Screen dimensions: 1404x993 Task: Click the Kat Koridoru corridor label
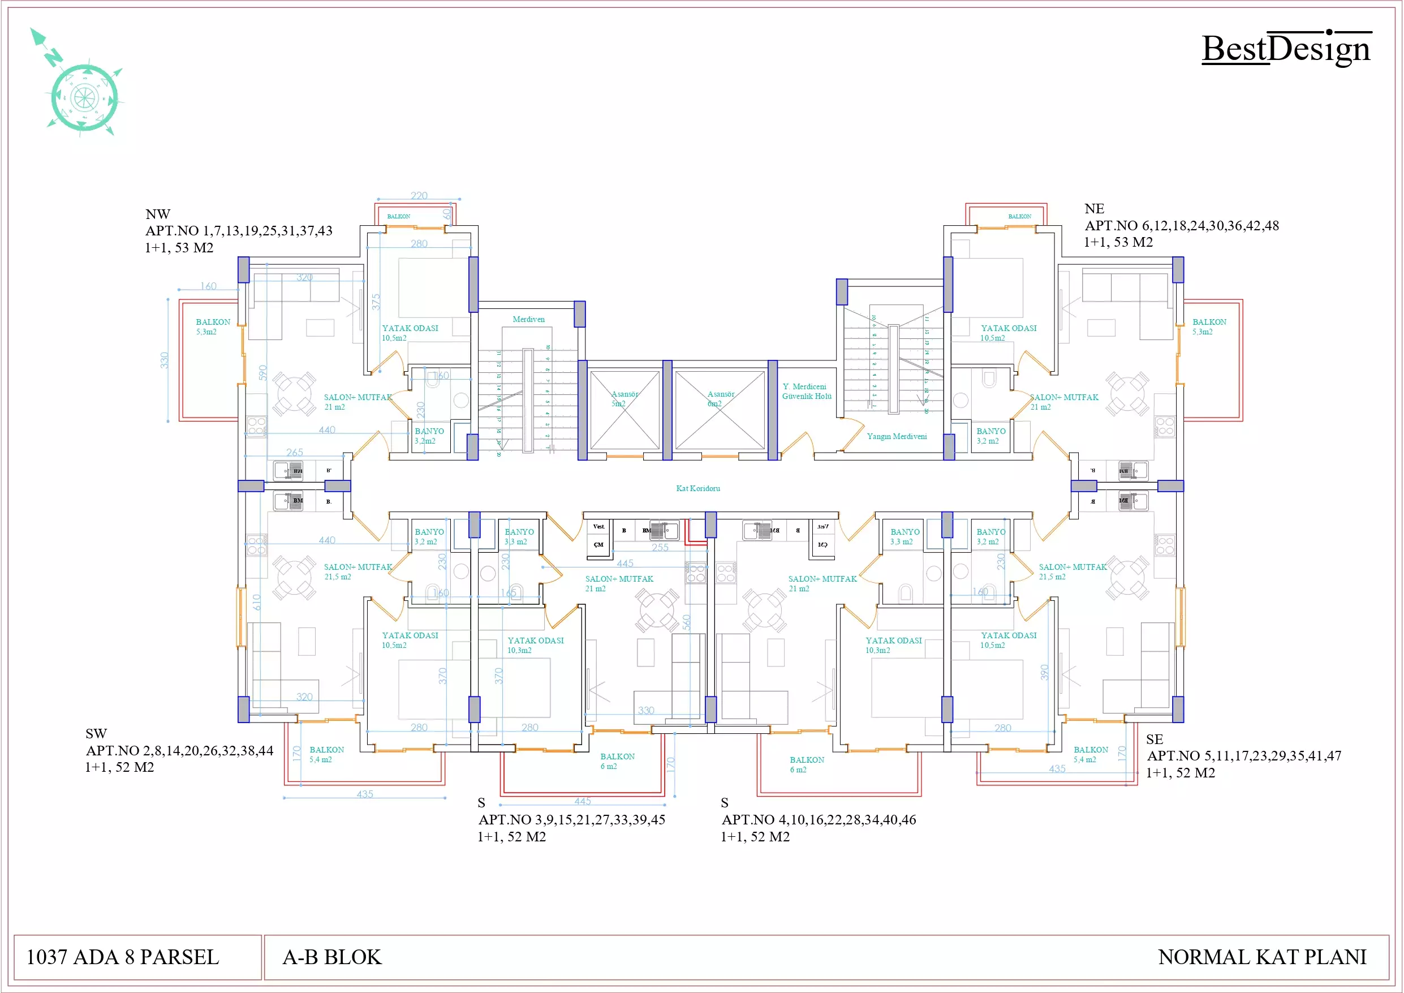(697, 488)
